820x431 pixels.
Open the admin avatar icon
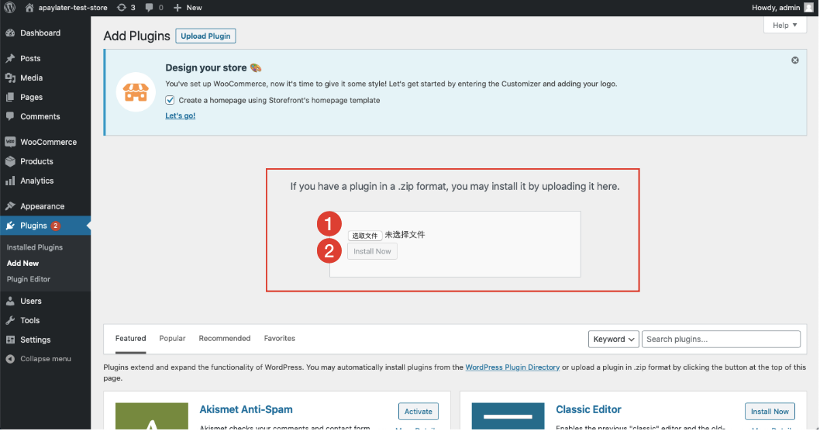809,7
